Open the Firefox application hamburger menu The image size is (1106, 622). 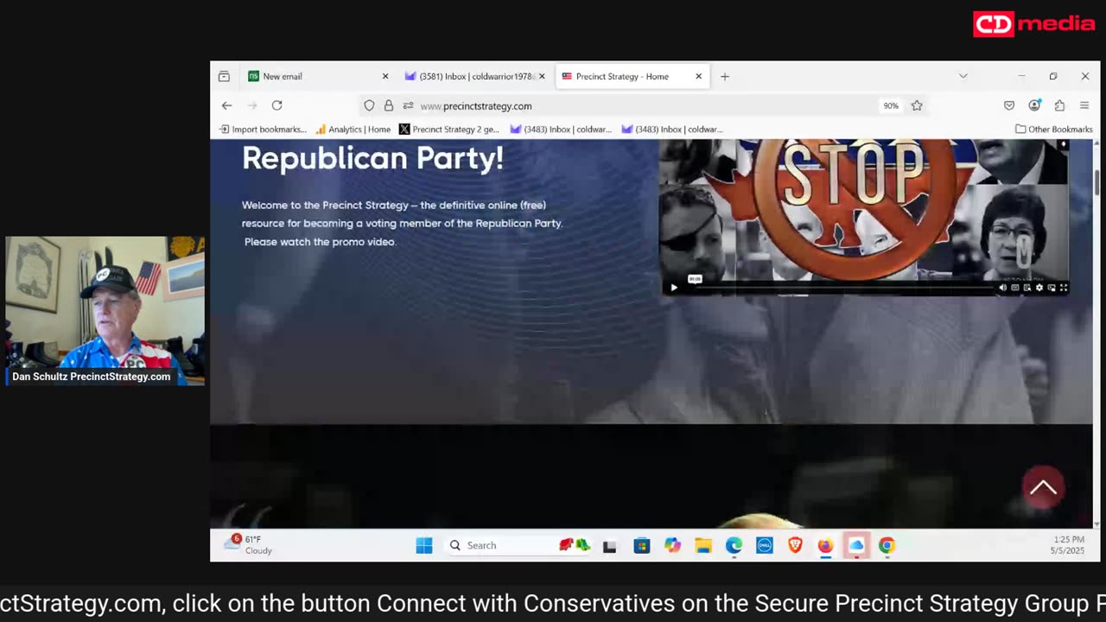point(1084,105)
